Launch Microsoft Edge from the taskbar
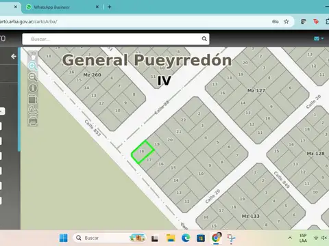Viewport: 329px width, 246px height. (186, 238)
